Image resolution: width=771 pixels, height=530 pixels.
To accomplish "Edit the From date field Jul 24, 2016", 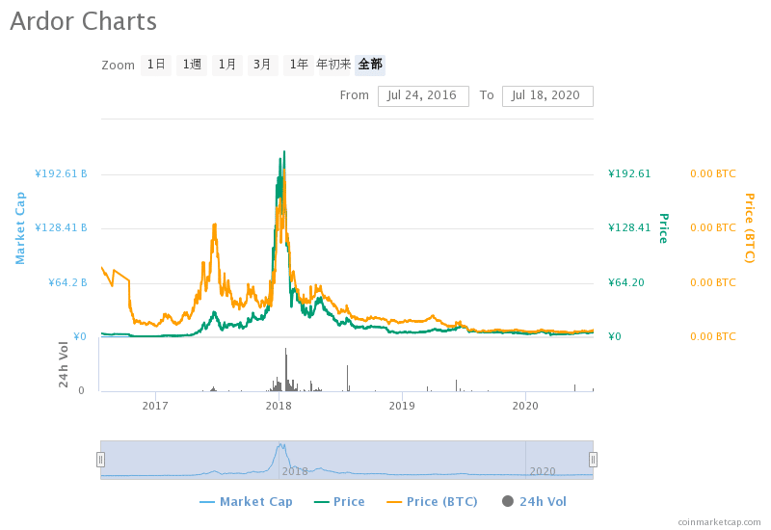I will click(423, 95).
